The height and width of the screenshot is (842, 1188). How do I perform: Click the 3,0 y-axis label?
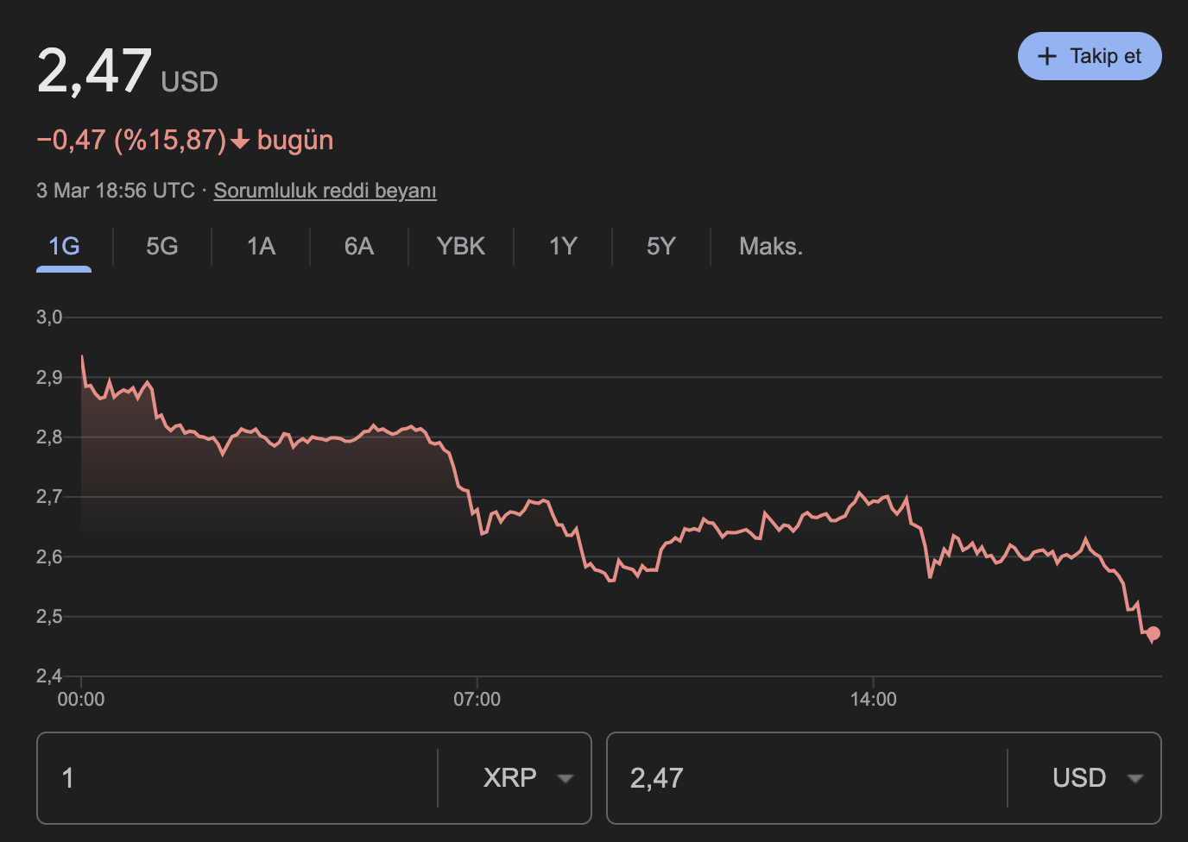click(x=49, y=317)
